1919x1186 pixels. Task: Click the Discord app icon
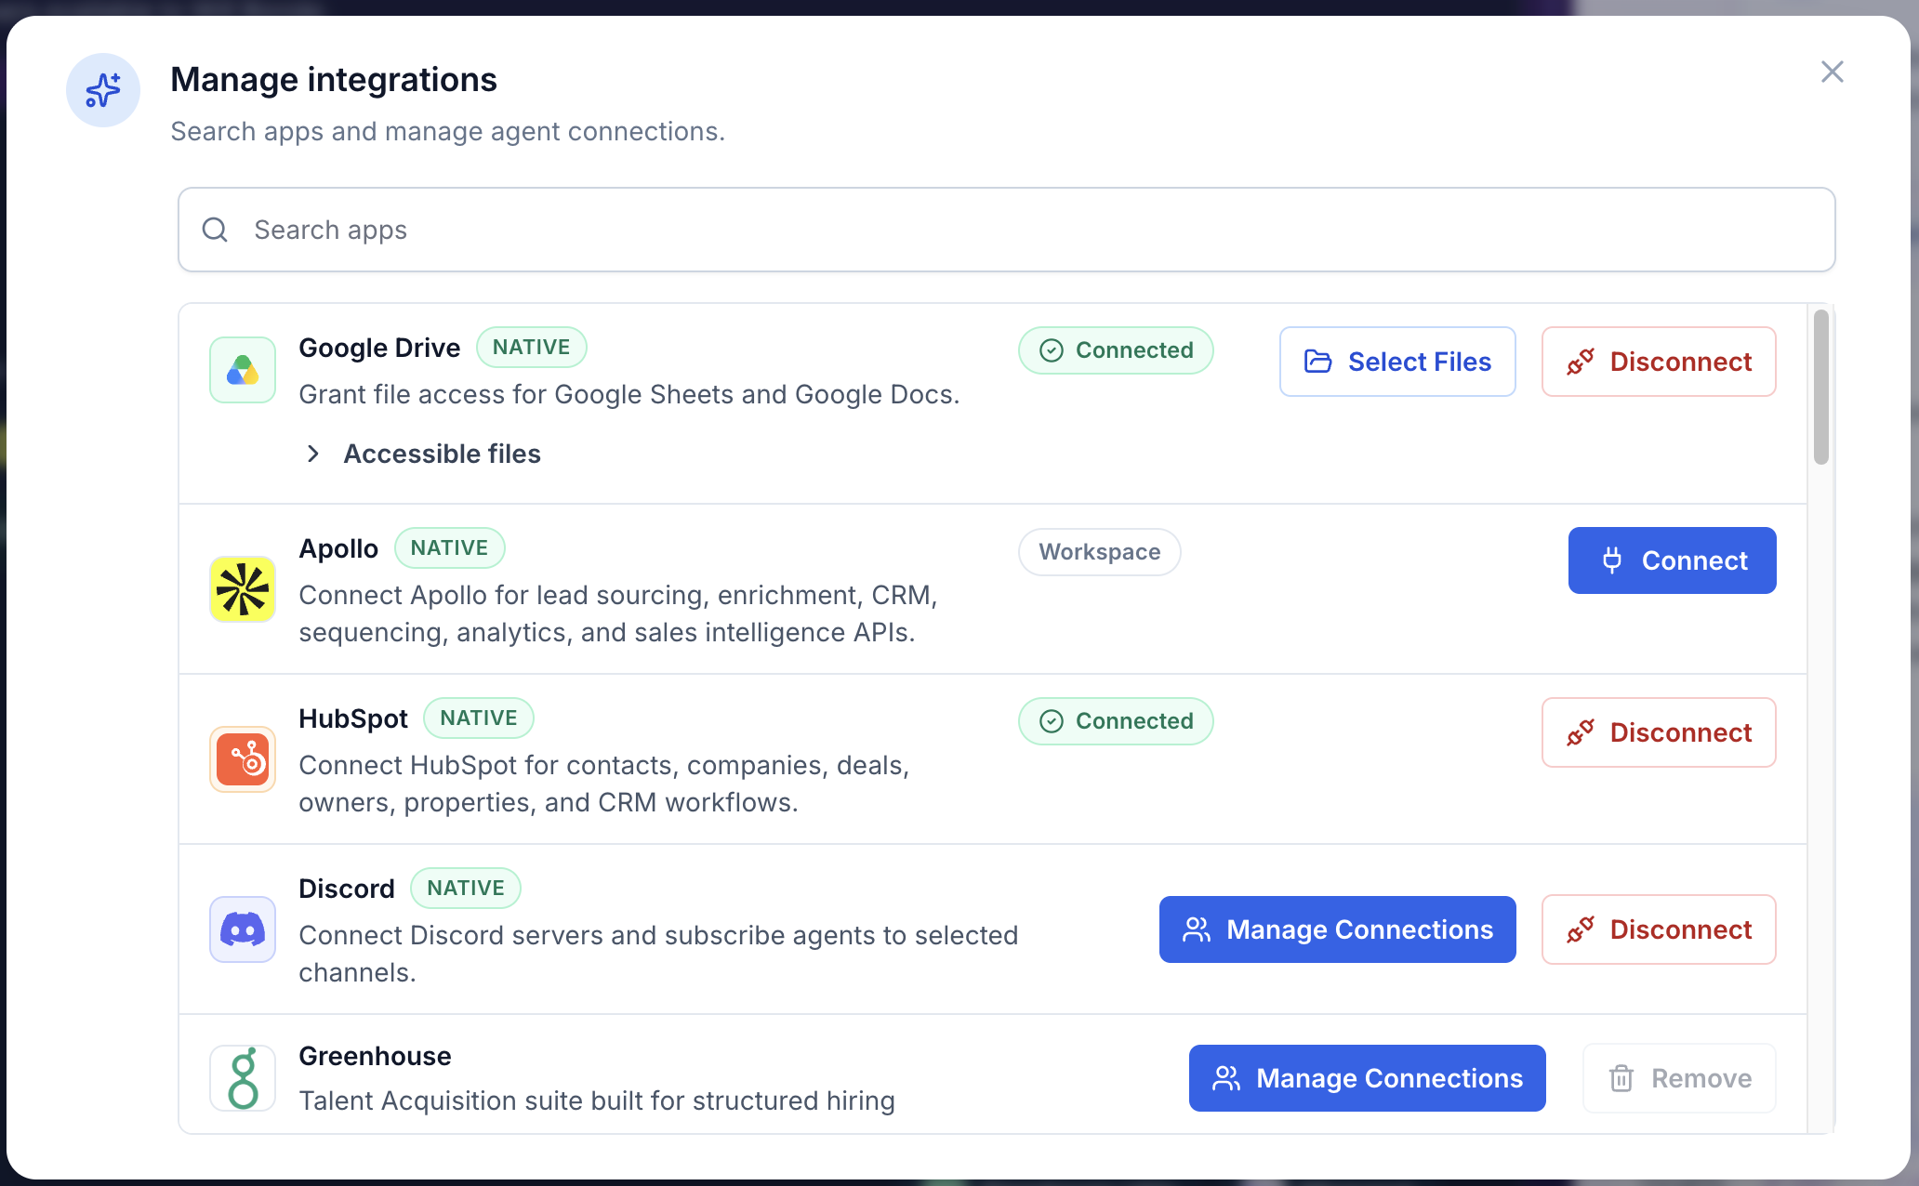(x=243, y=929)
